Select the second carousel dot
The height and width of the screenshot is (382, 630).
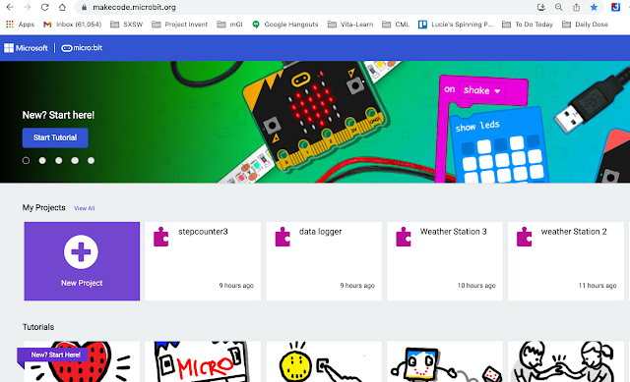click(42, 160)
